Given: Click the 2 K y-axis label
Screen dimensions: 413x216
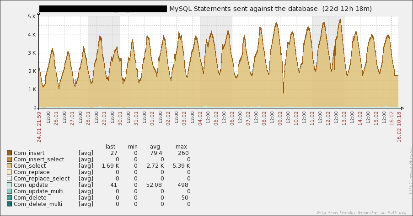Looking at the screenshot, I should [32, 71].
